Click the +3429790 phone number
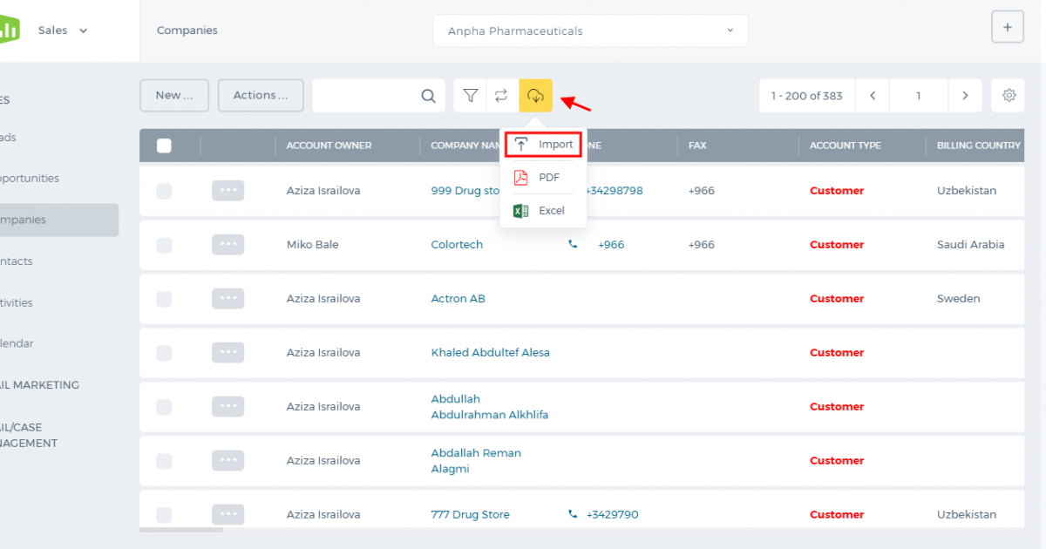The image size is (1046, 549). [x=612, y=515]
